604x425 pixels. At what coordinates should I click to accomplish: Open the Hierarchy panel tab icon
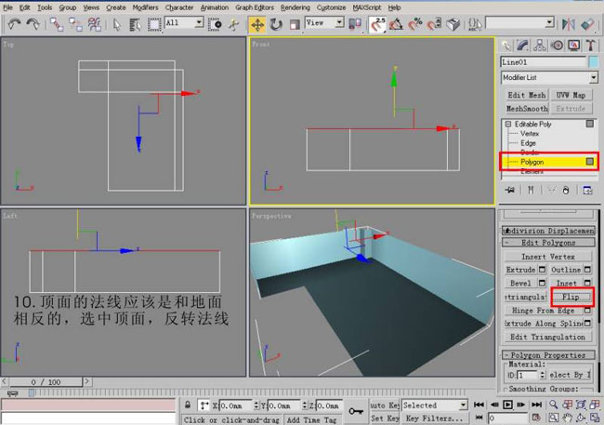[542, 45]
